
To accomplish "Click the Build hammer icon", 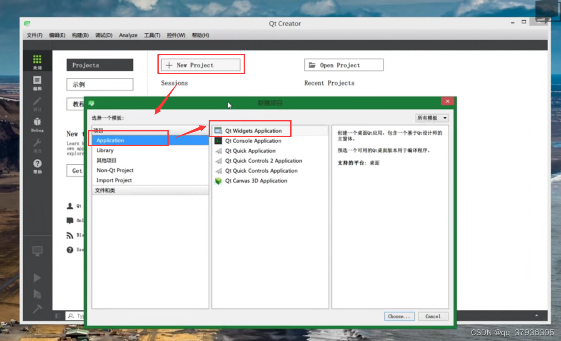I will [37, 309].
